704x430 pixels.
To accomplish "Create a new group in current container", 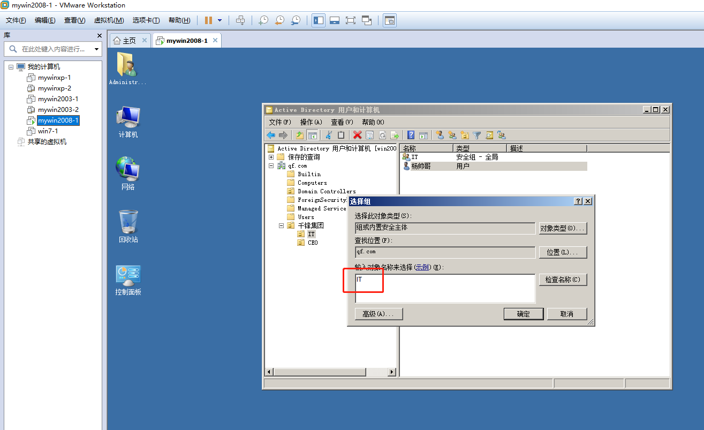I will pos(452,135).
